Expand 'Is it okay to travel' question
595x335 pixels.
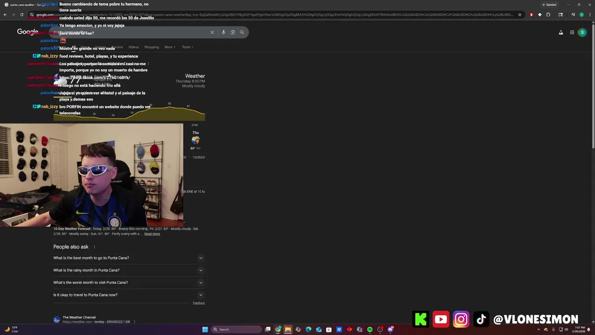pyautogui.click(x=129, y=295)
